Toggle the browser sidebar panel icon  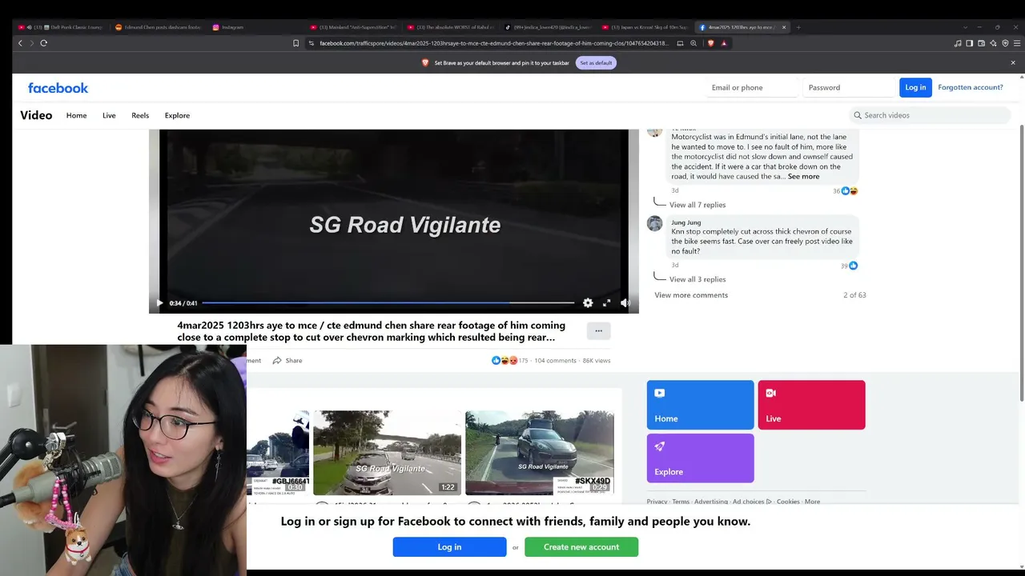click(x=969, y=43)
